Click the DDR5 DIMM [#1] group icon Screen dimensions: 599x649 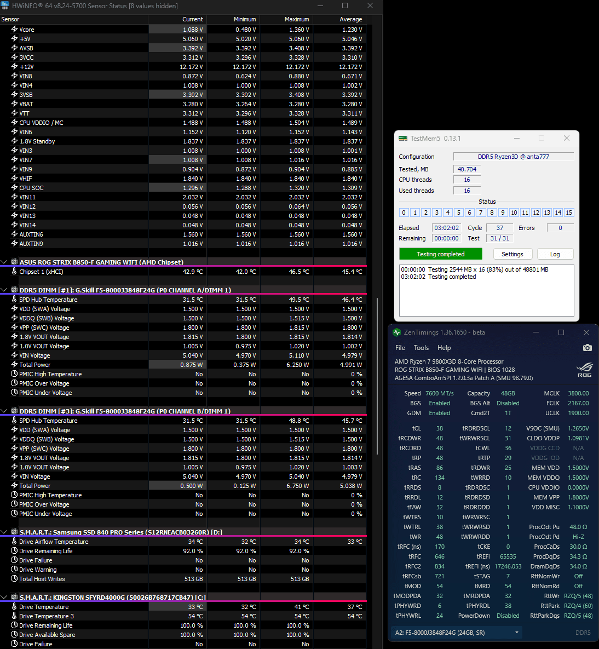(x=14, y=290)
